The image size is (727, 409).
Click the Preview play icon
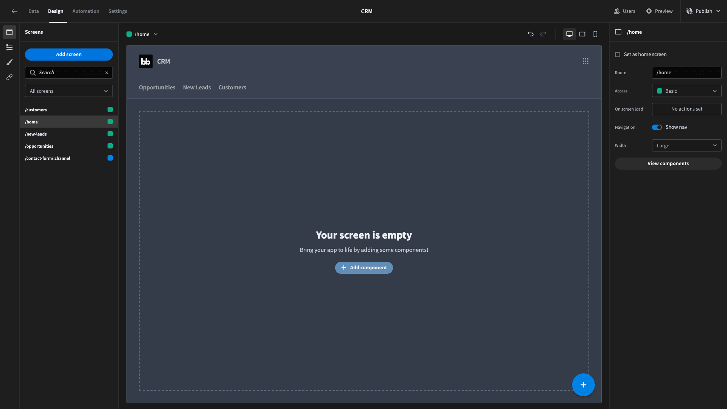click(649, 11)
